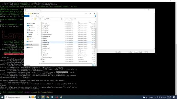
Task: Click the php-8.2.0 breadcrumb in address bar
Action: coord(46,19)
